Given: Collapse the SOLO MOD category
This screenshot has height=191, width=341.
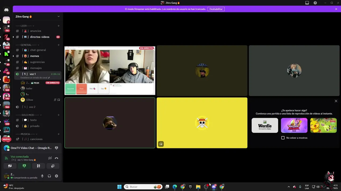Looking at the screenshot, I should [x=29, y=115].
